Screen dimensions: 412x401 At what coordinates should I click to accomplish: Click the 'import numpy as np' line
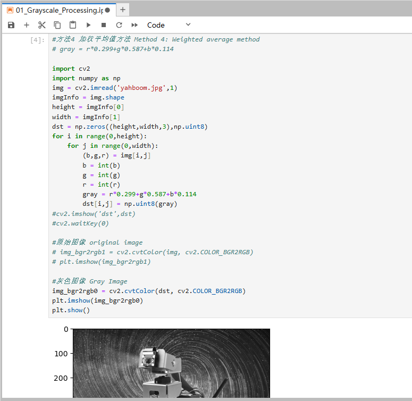[x=86, y=78]
